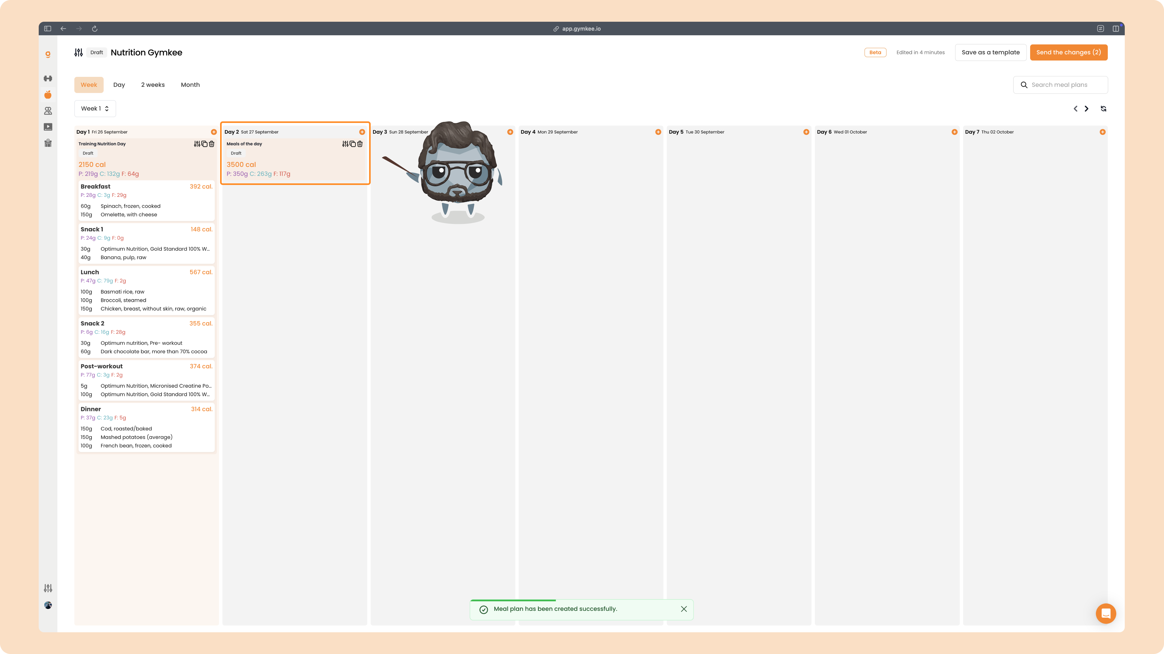Click the app.gymkee.io address bar
This screenshot has width=1164, height=654.
coord(577,28)
